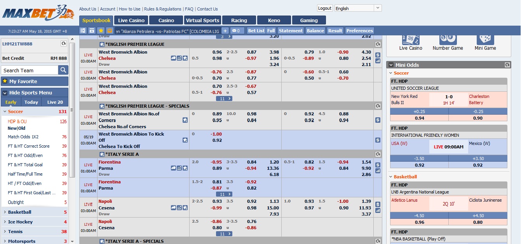Viewport: 521px width, 244px height.
Task: Click the left sidebar scrollbar handle
Action: 72,110
